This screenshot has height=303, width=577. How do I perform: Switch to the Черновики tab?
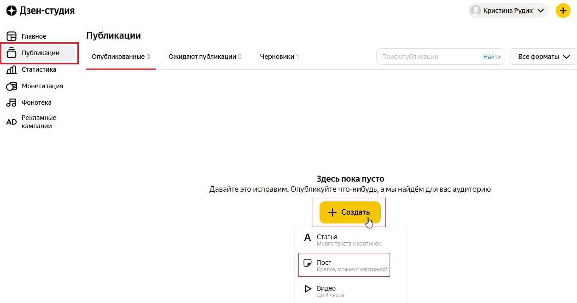[279, 57]
